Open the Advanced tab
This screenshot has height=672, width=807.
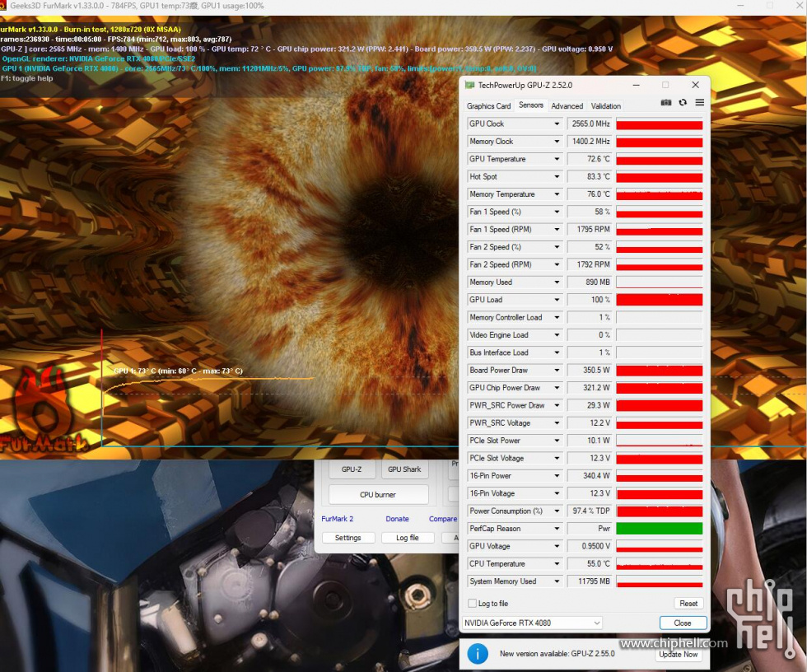click(567, 106)
